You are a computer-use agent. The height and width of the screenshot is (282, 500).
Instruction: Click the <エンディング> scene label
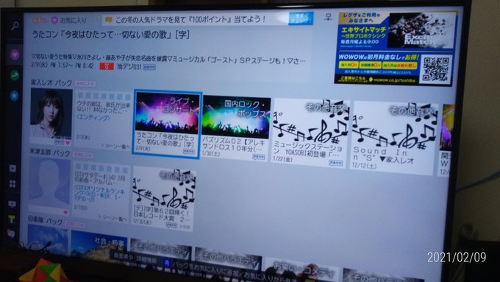pyautogui.click(x=93, y=118)
